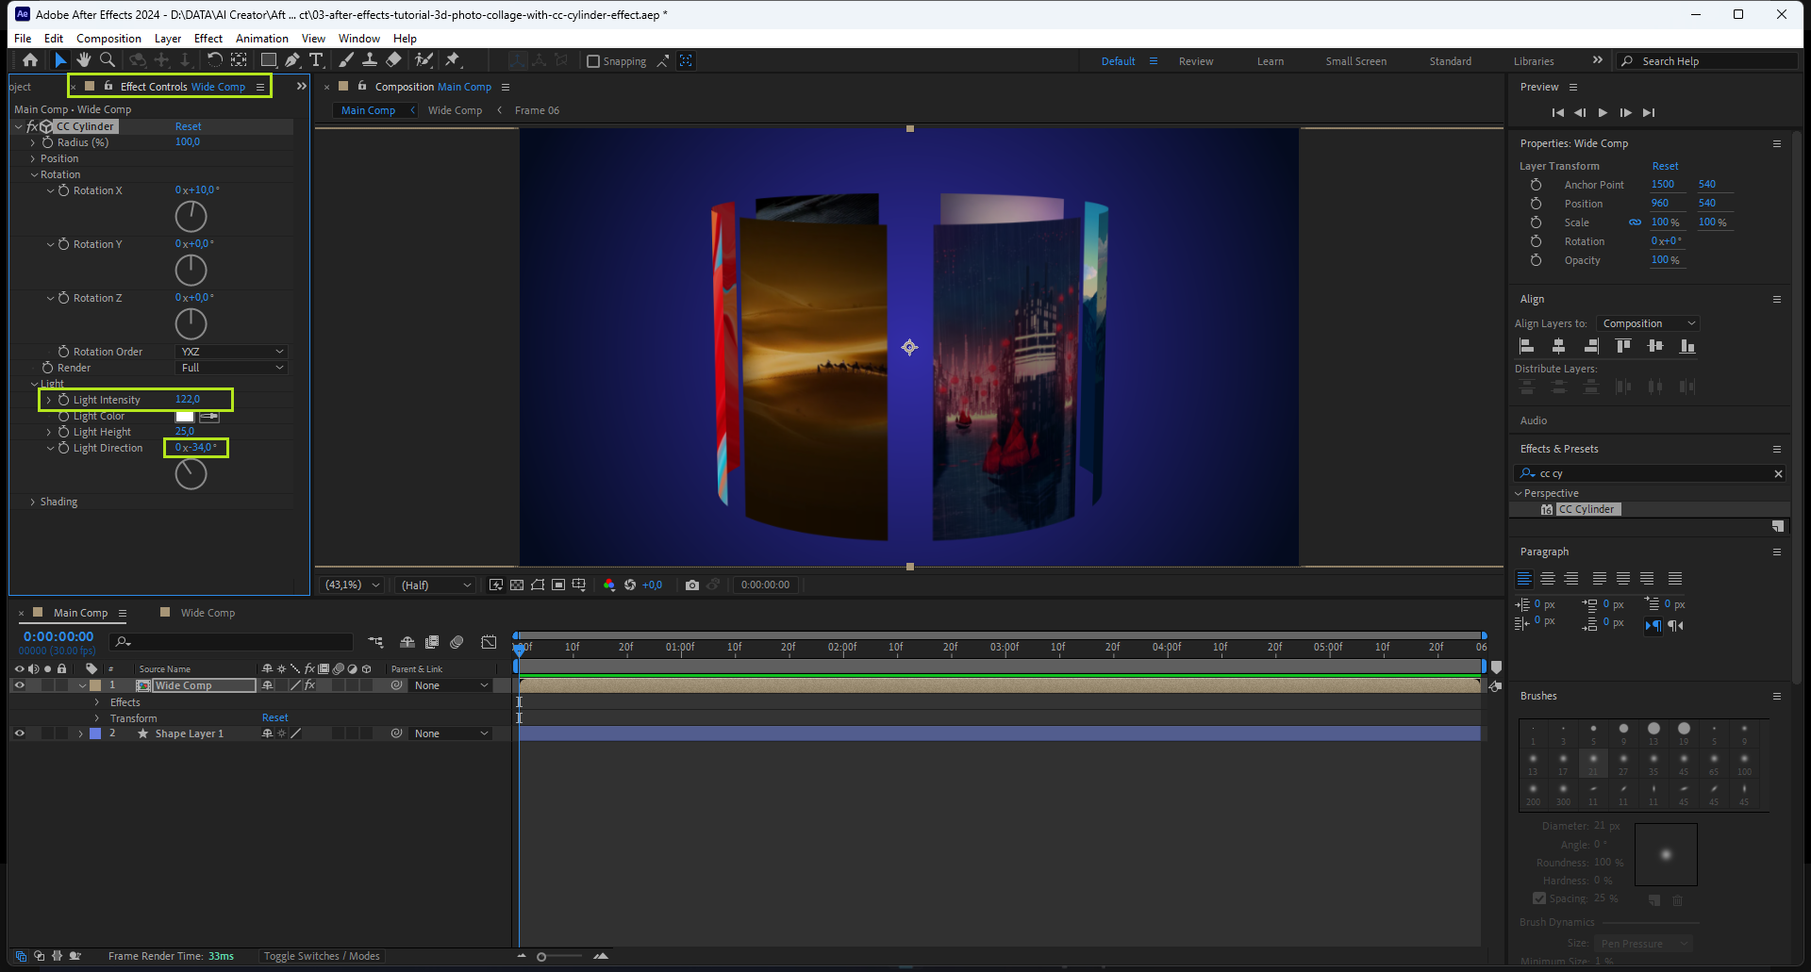The width and height of the screenshot is (1811, 972).
Task: Open the Animation menu
Action: coord(261,39)
